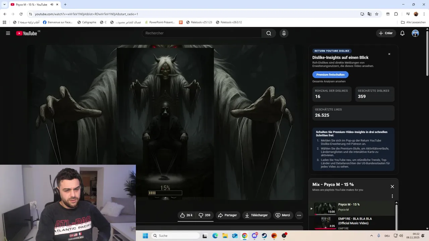The height and width of the screenshot is (241, 429).
Task: Open the YouTube hamburger guide menu
Action: pos(8,33)
